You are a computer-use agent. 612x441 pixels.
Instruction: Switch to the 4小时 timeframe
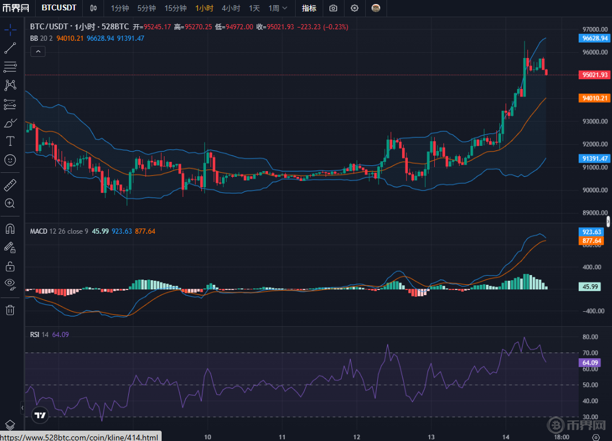(x=231, y=8)
